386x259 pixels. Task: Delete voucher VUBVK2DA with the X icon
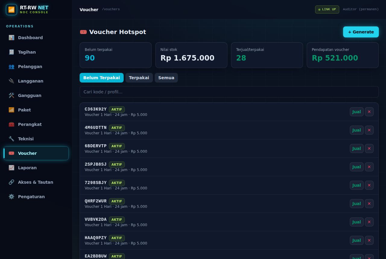point(369,222)
